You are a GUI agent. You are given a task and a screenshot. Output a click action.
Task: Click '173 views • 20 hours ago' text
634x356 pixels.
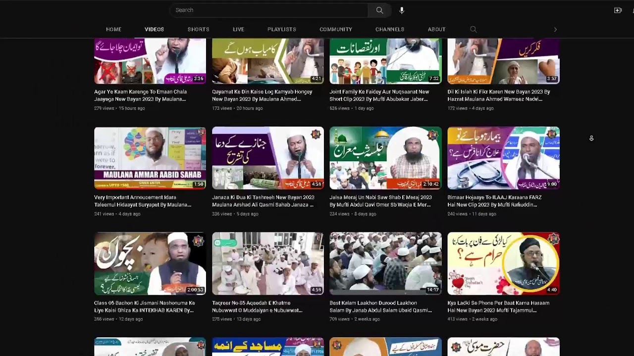coord(237,108)
